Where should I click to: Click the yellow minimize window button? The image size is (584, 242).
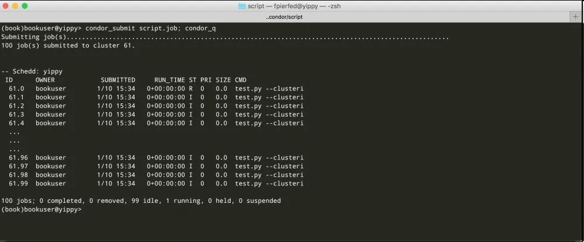(x=15, y=6)
